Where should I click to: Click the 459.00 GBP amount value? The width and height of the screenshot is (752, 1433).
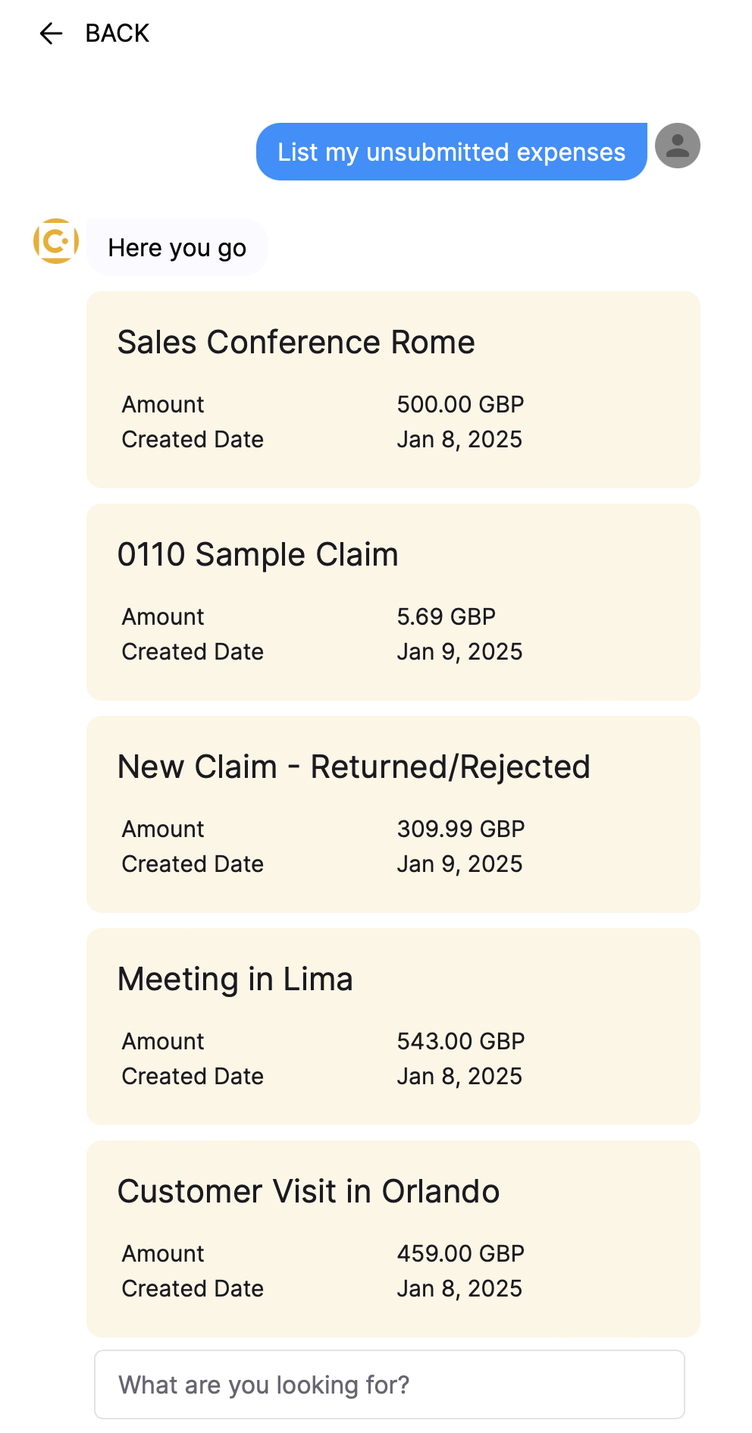(461, 1253)
